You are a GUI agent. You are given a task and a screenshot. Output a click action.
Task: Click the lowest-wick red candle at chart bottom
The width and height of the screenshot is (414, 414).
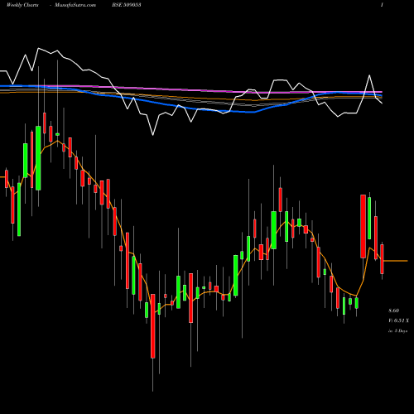pyautogui.click(x=153, y=326)
